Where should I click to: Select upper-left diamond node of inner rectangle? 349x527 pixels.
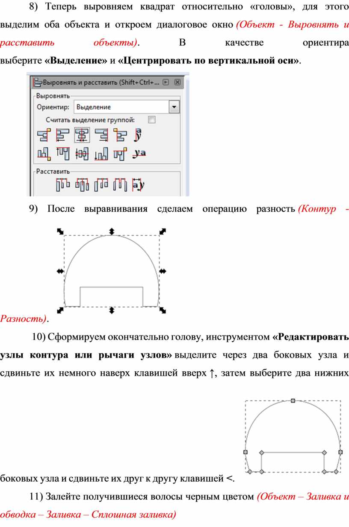(261, 452)
